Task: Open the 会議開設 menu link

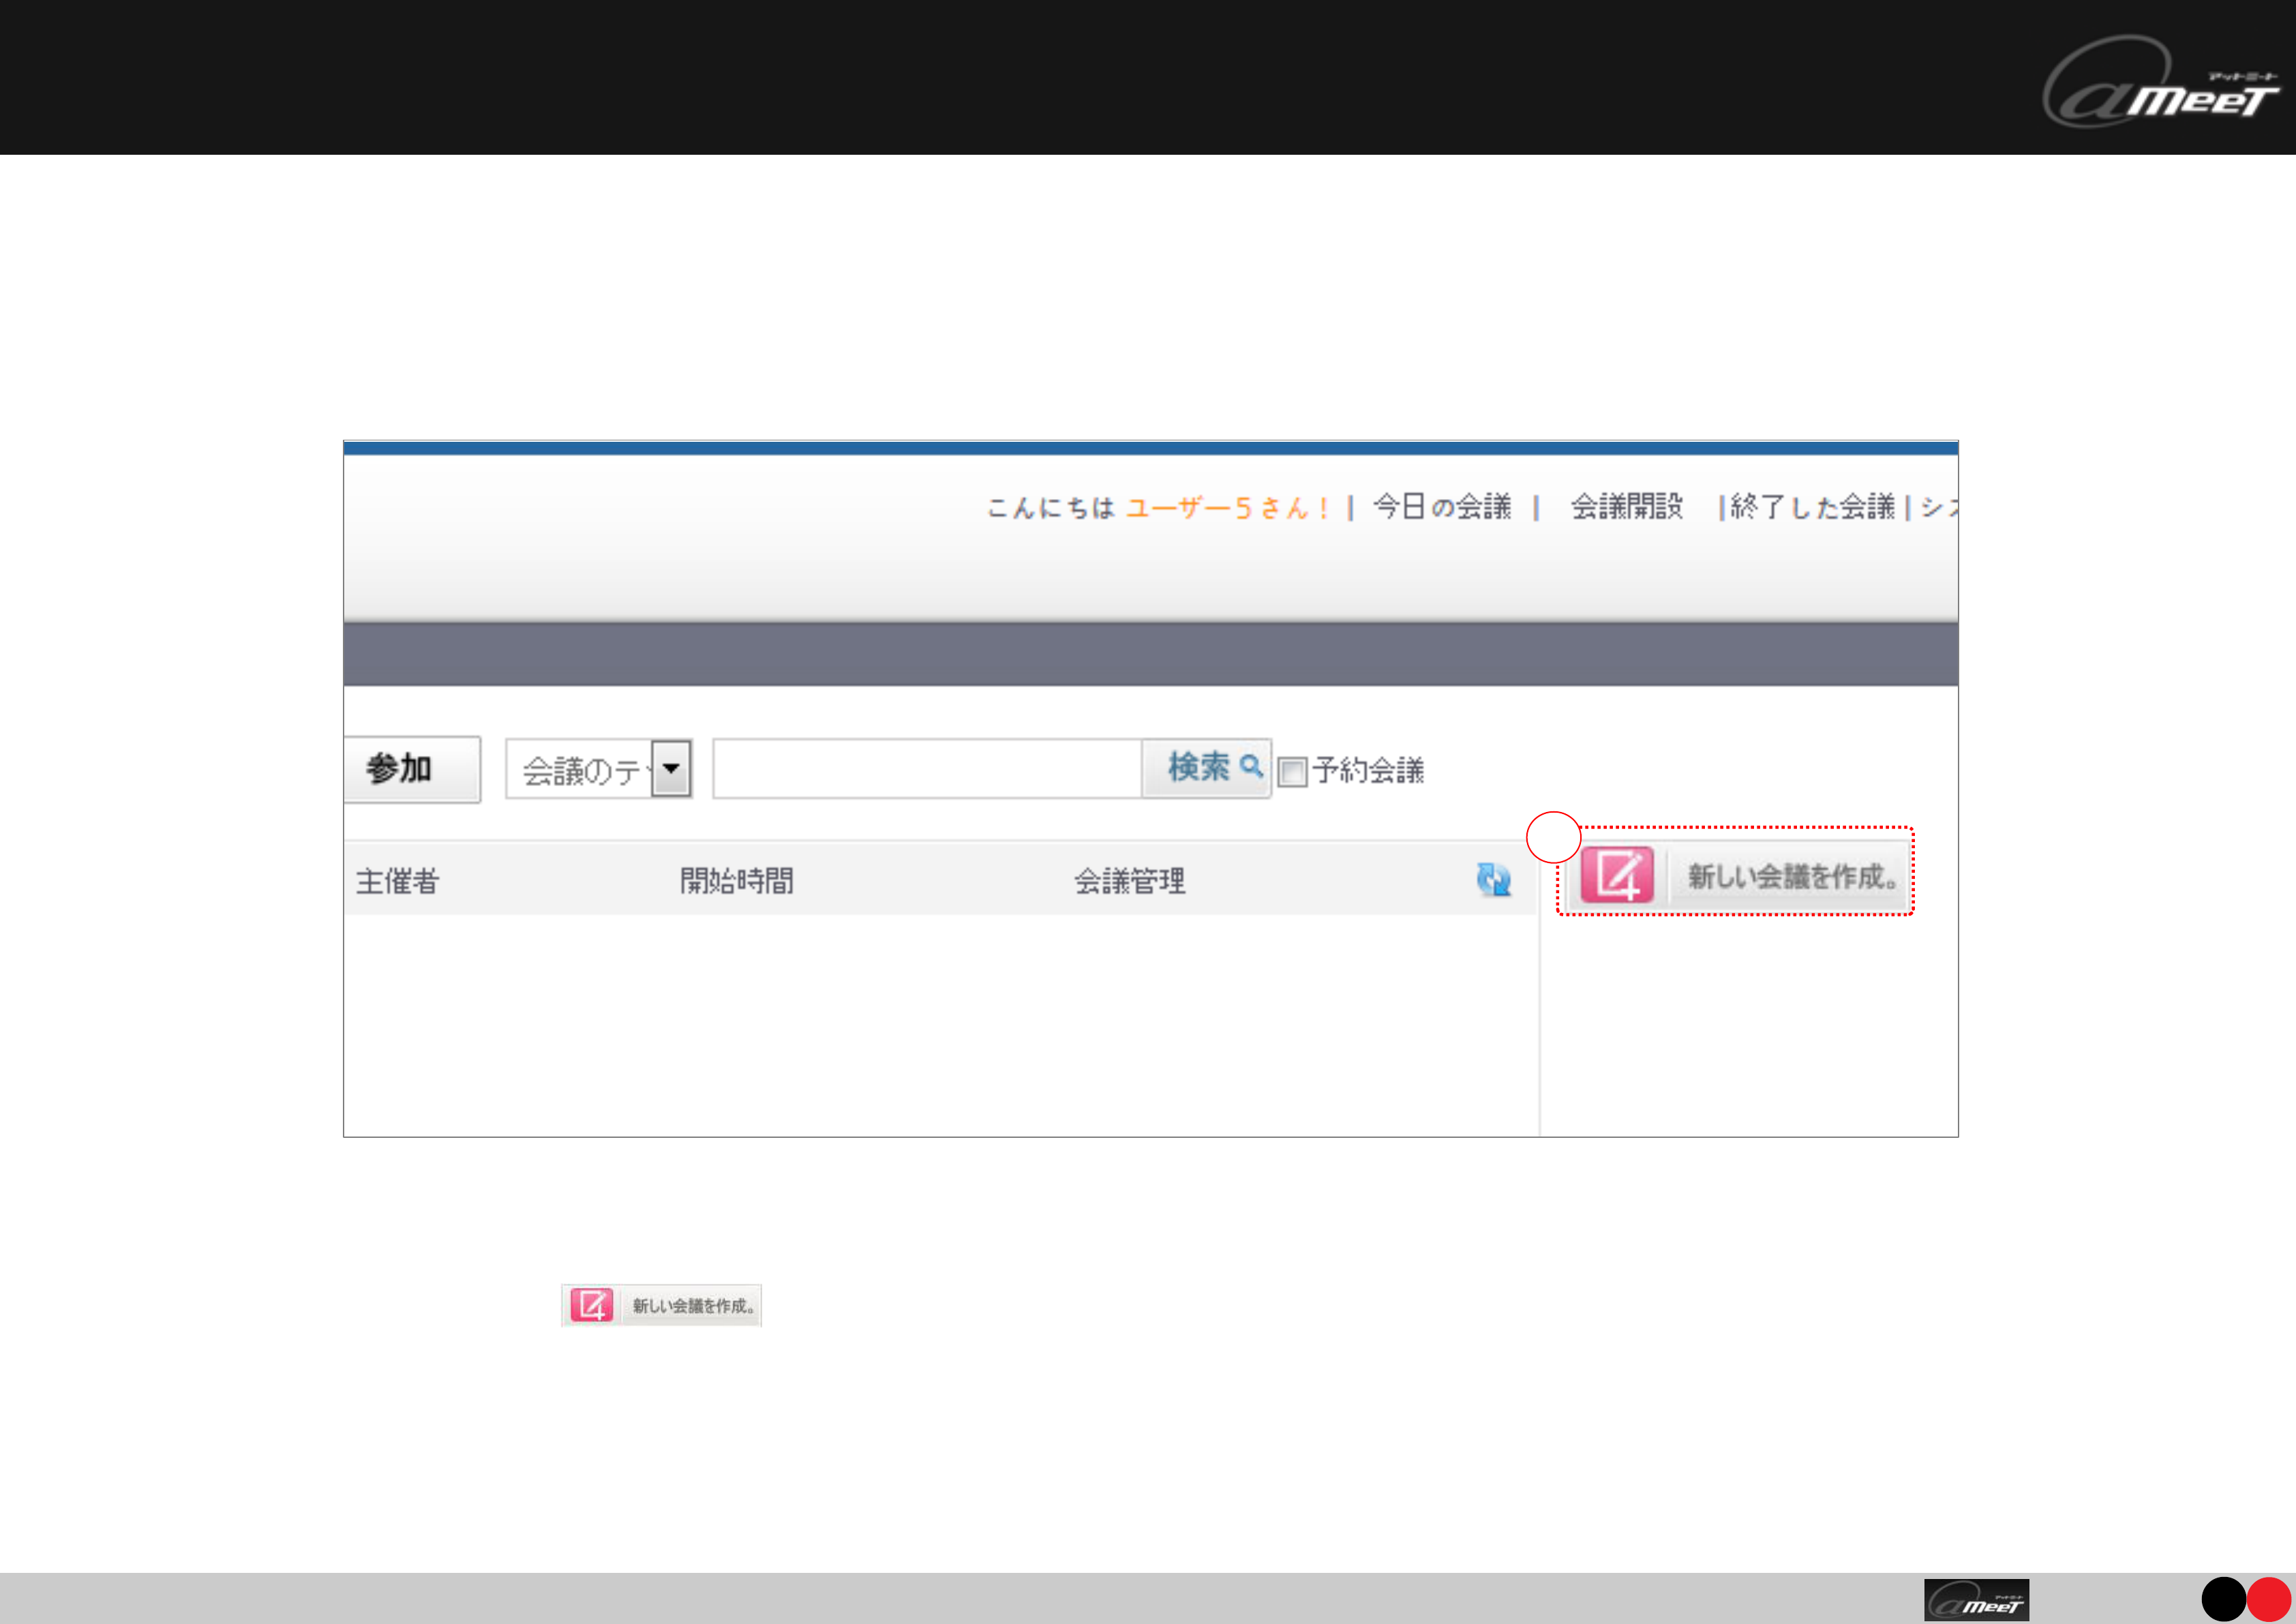Action: pos(1627,507)
